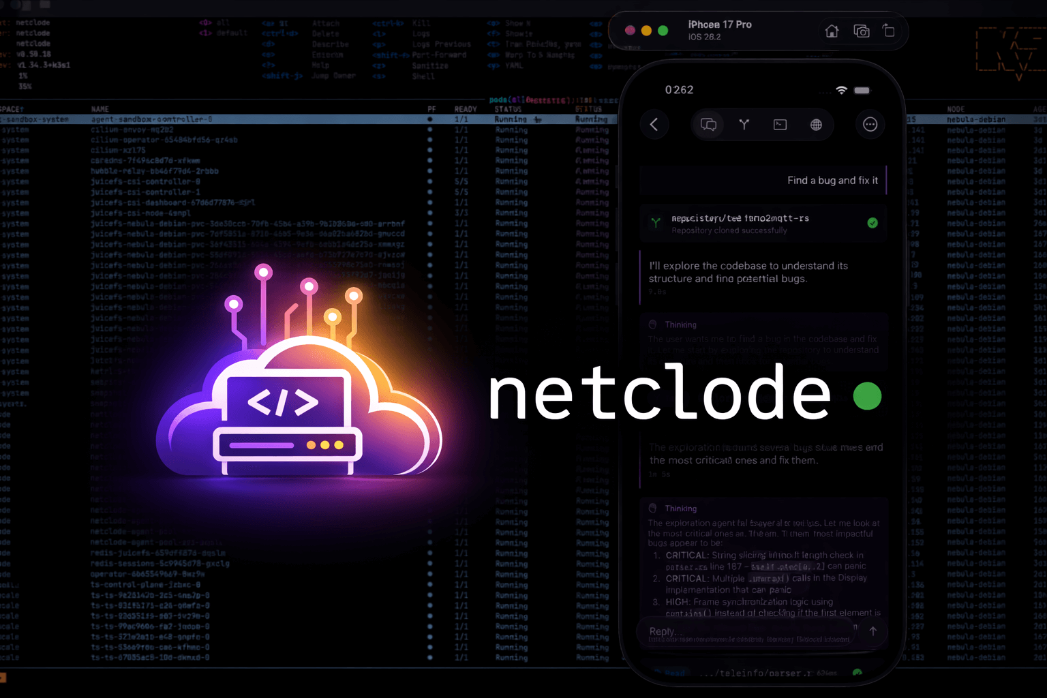Select the git branch icon in phone toolbar

[x=744, y=125]
